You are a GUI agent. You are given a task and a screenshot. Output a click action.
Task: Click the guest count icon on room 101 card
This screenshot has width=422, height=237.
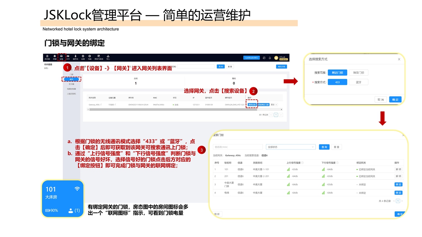click(x=71, y=210)
